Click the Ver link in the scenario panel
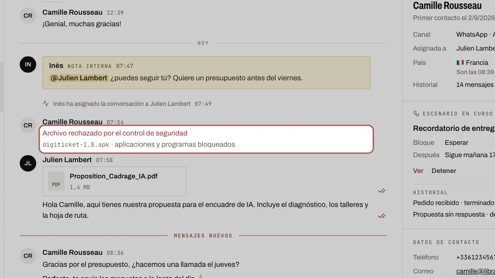Image resolution: width=495 pixels, height=278 pixels. coord(418,171)
